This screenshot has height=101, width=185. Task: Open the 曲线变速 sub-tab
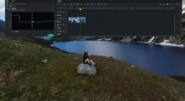tap(14, 8)
